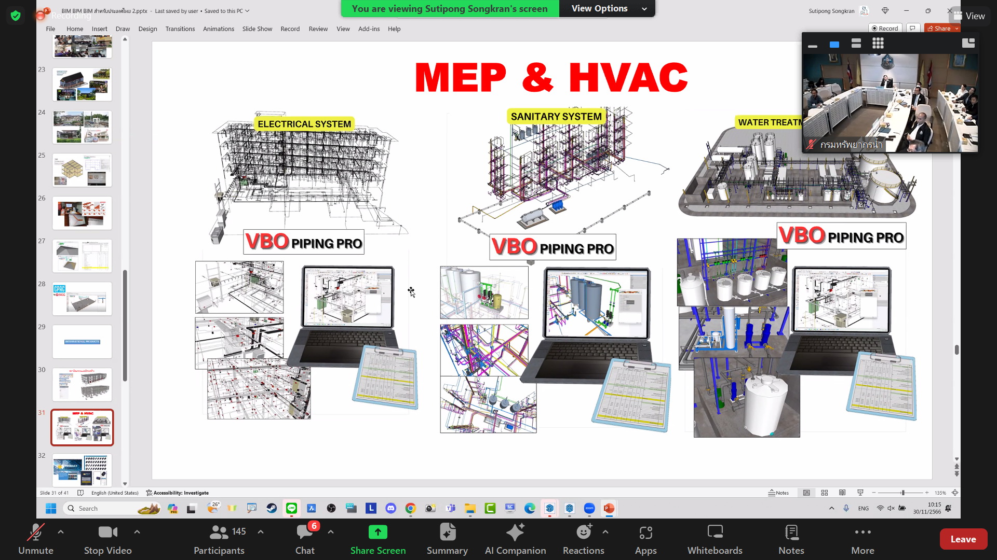Leave the Zoom meeting
This screenshot has width=997, height=560.
(963, 539)
